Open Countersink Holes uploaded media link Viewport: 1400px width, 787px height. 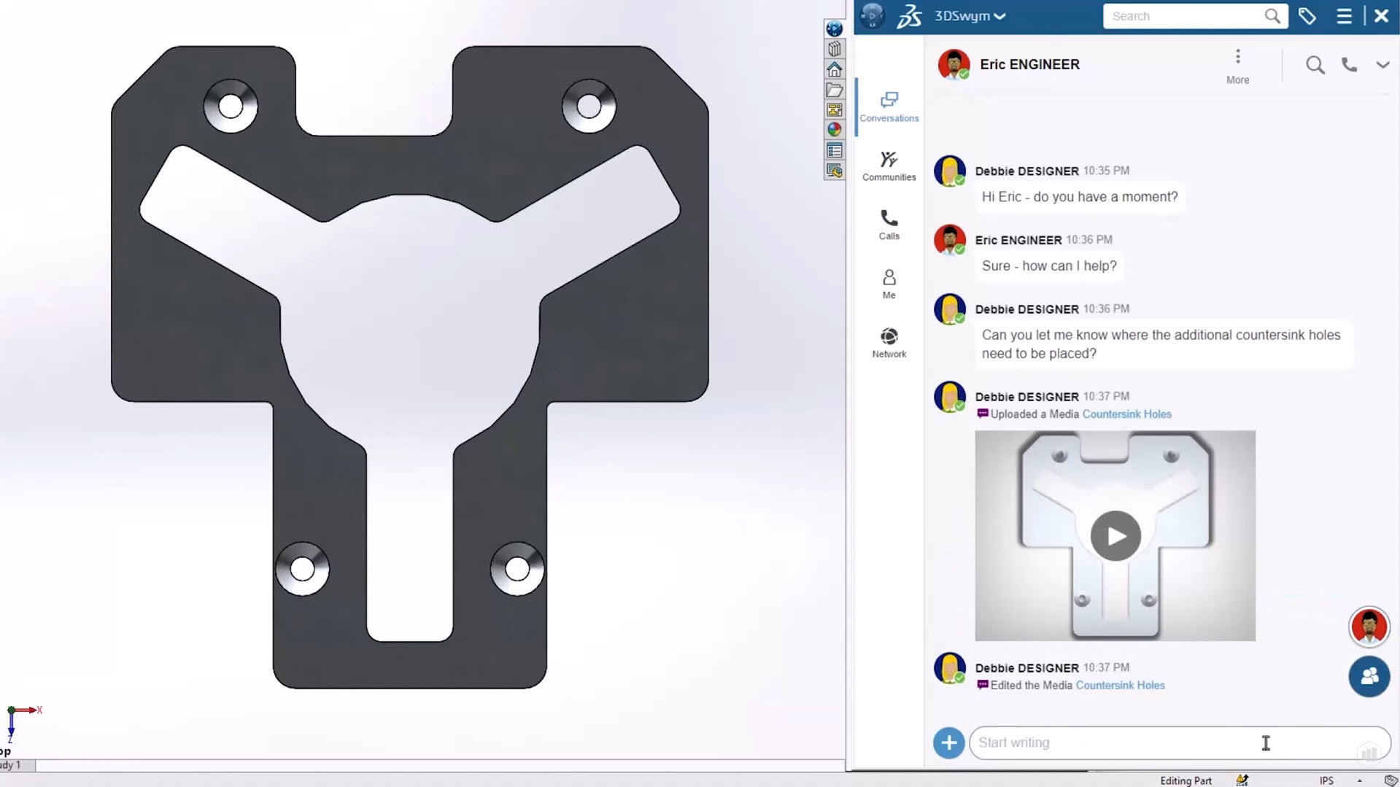pyautogui.click(x=1126, y=414)
